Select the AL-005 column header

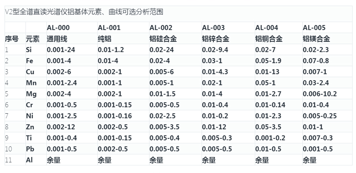(314, 28)
